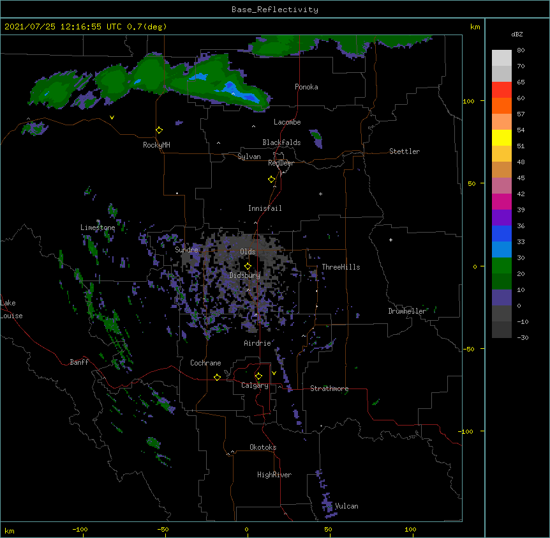The width and height of the screenshot is (550, 538).
Task: Click the Ponoka city label
Action: point(306,87)
